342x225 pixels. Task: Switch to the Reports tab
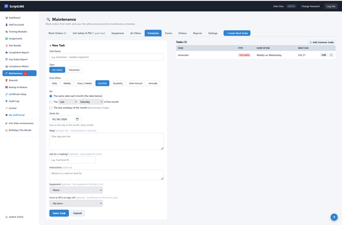(x=198, y=33)
